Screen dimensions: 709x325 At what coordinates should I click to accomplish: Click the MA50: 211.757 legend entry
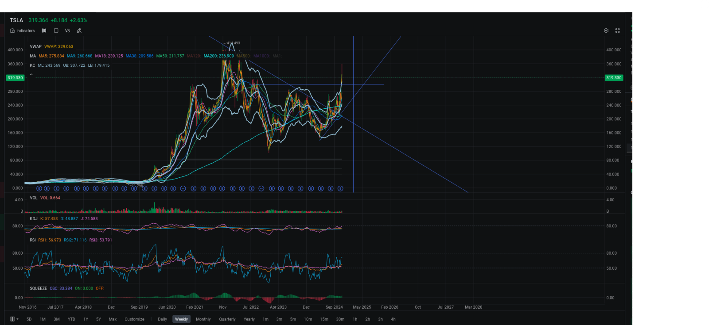[170, 56]
